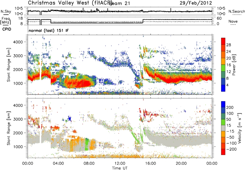Click the 'Slant Range [km]' label of velocity plot
Screen dimensions: 245x170
pos(9,128)
